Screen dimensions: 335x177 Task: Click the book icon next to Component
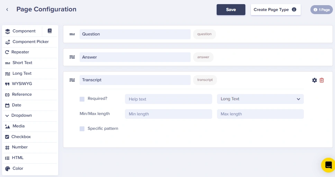pos(49,31)
